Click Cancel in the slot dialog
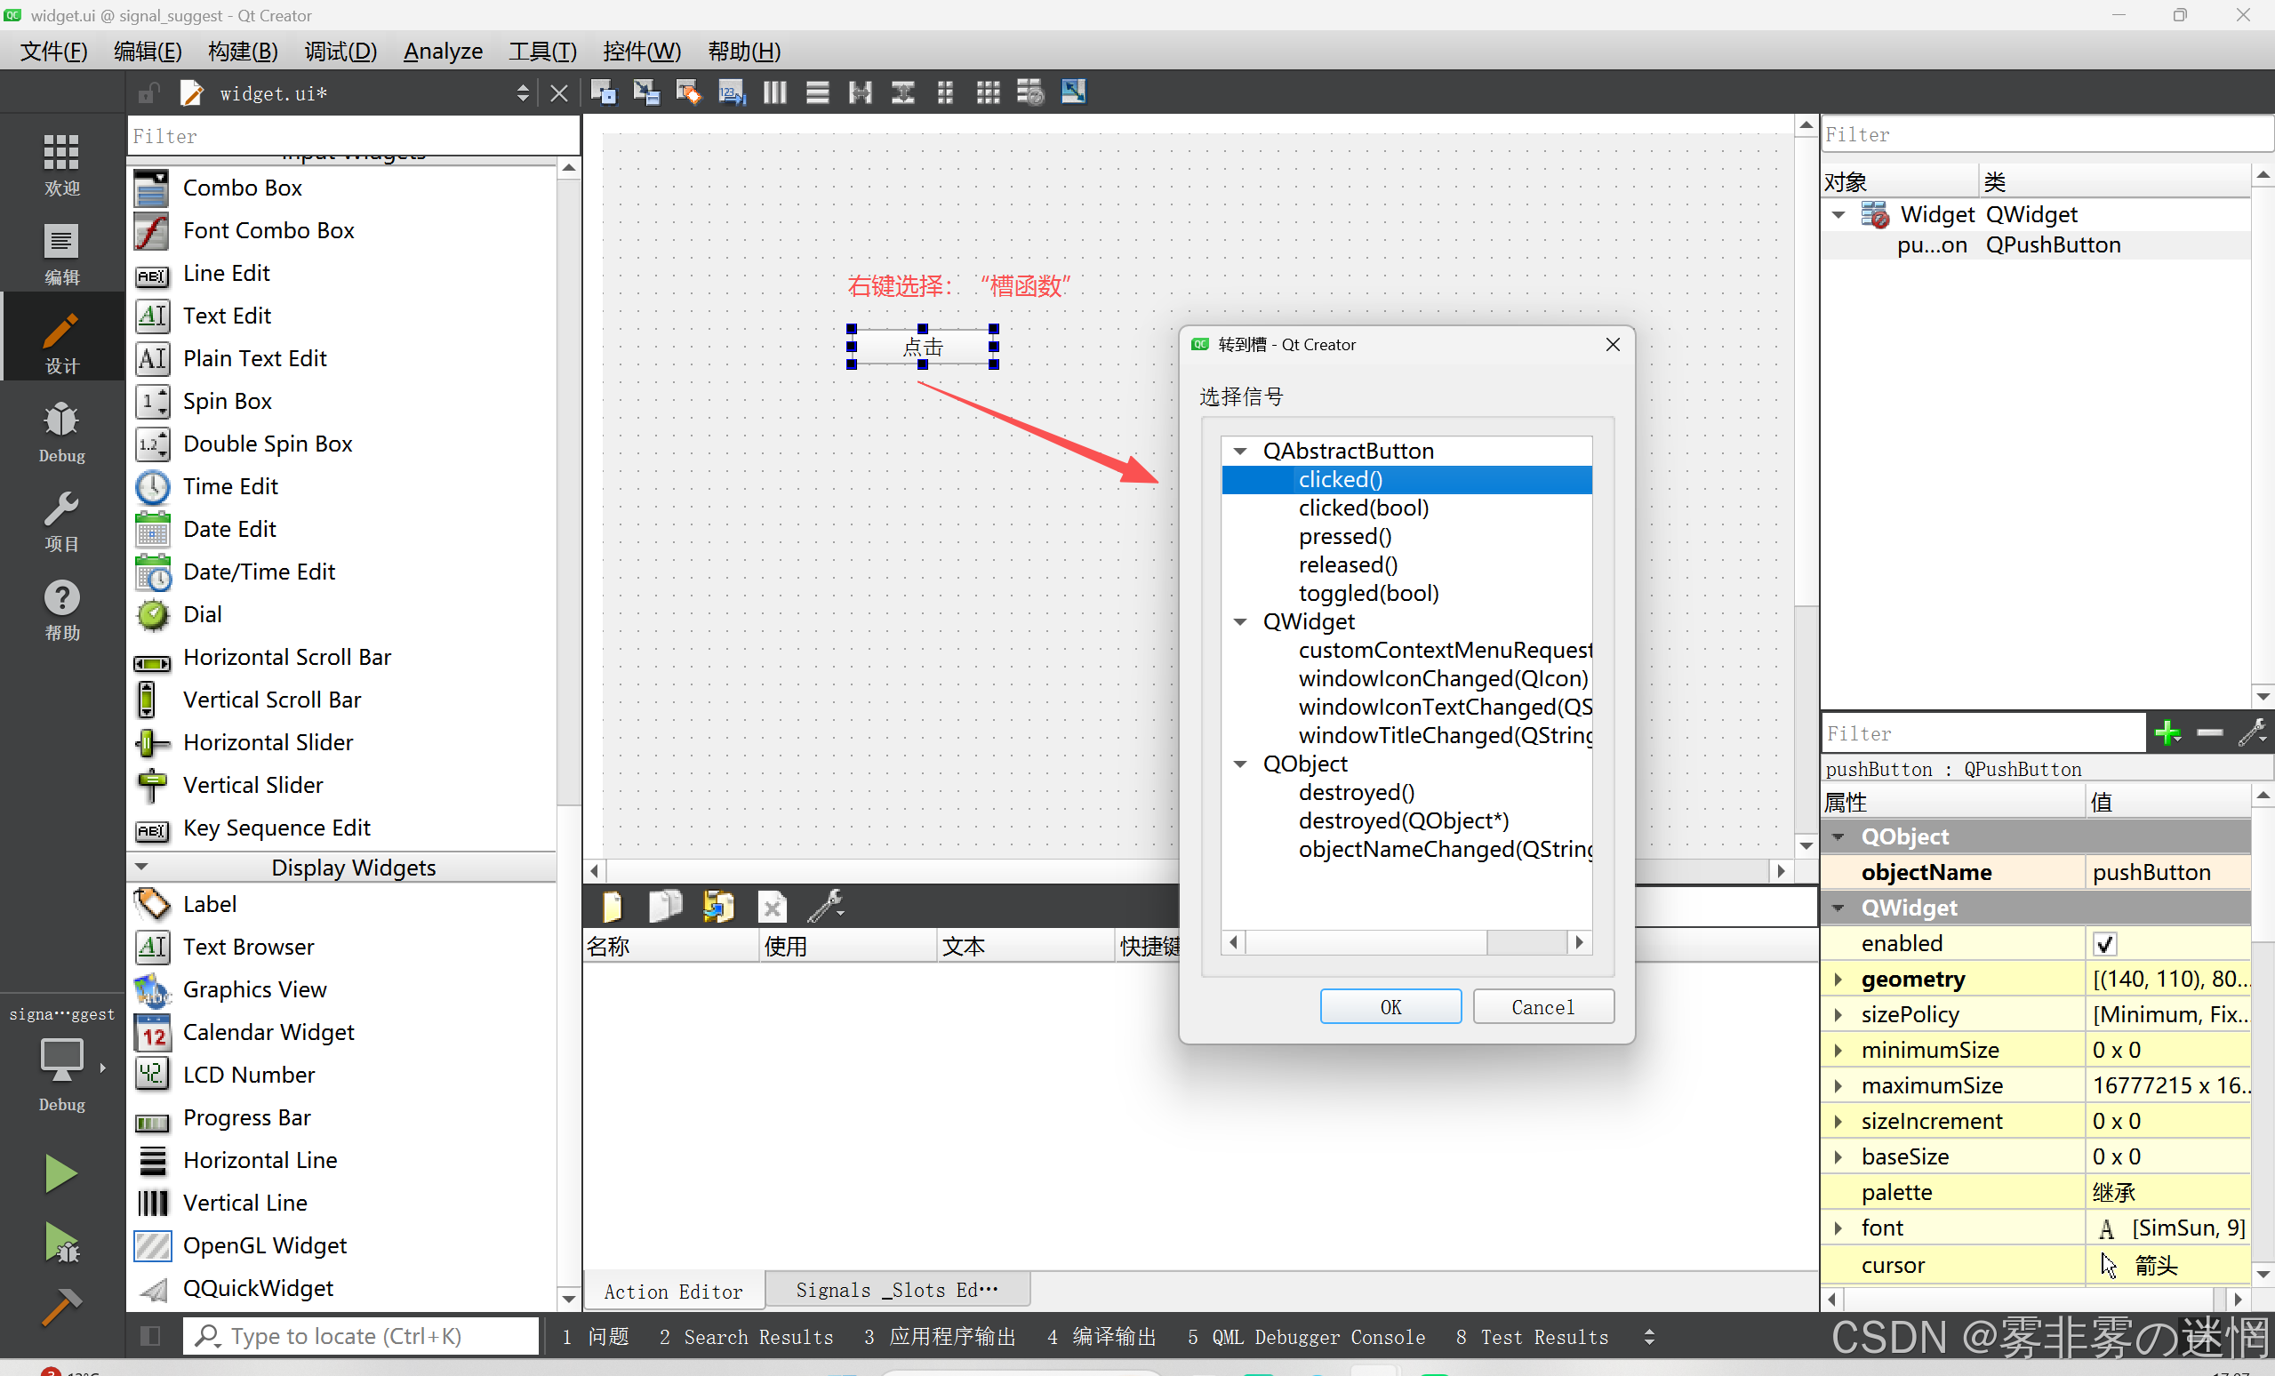2275x1376 pixels. 1542,1007
